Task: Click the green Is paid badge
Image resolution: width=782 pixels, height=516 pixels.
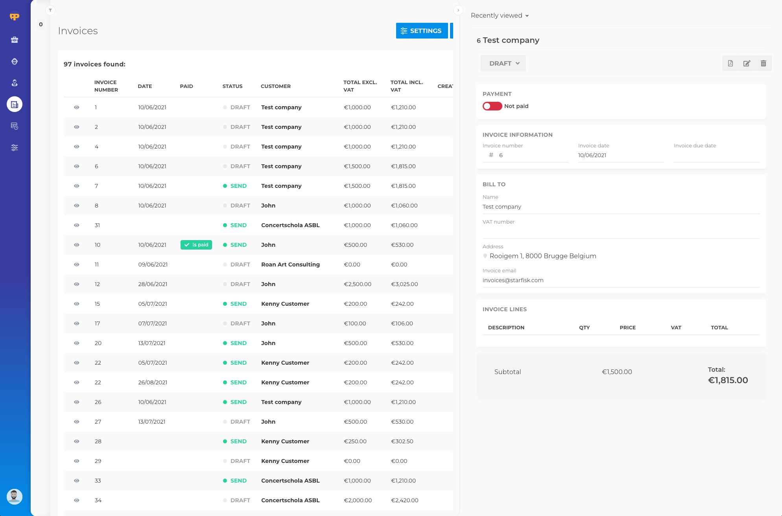Action: click(196, 245)
